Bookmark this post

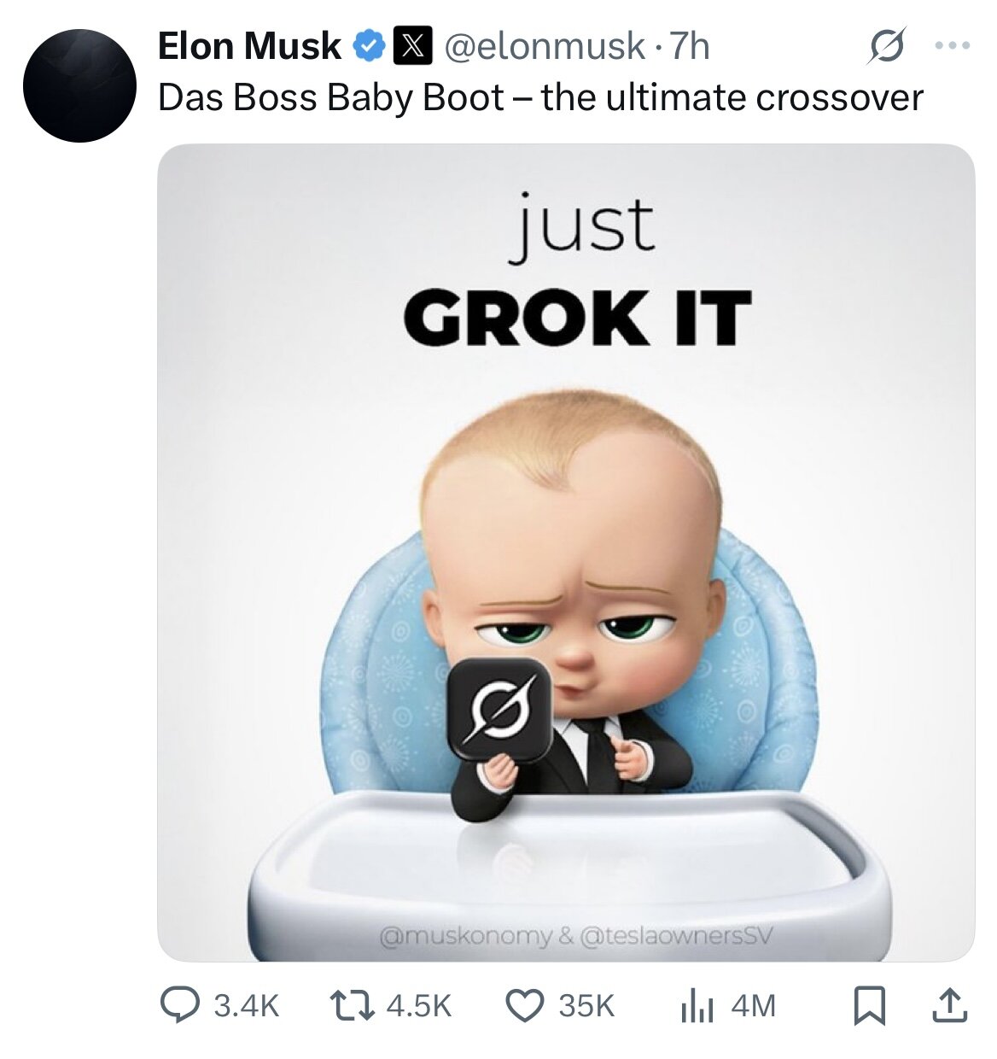pyautogui.click(x=869, y=1005)
